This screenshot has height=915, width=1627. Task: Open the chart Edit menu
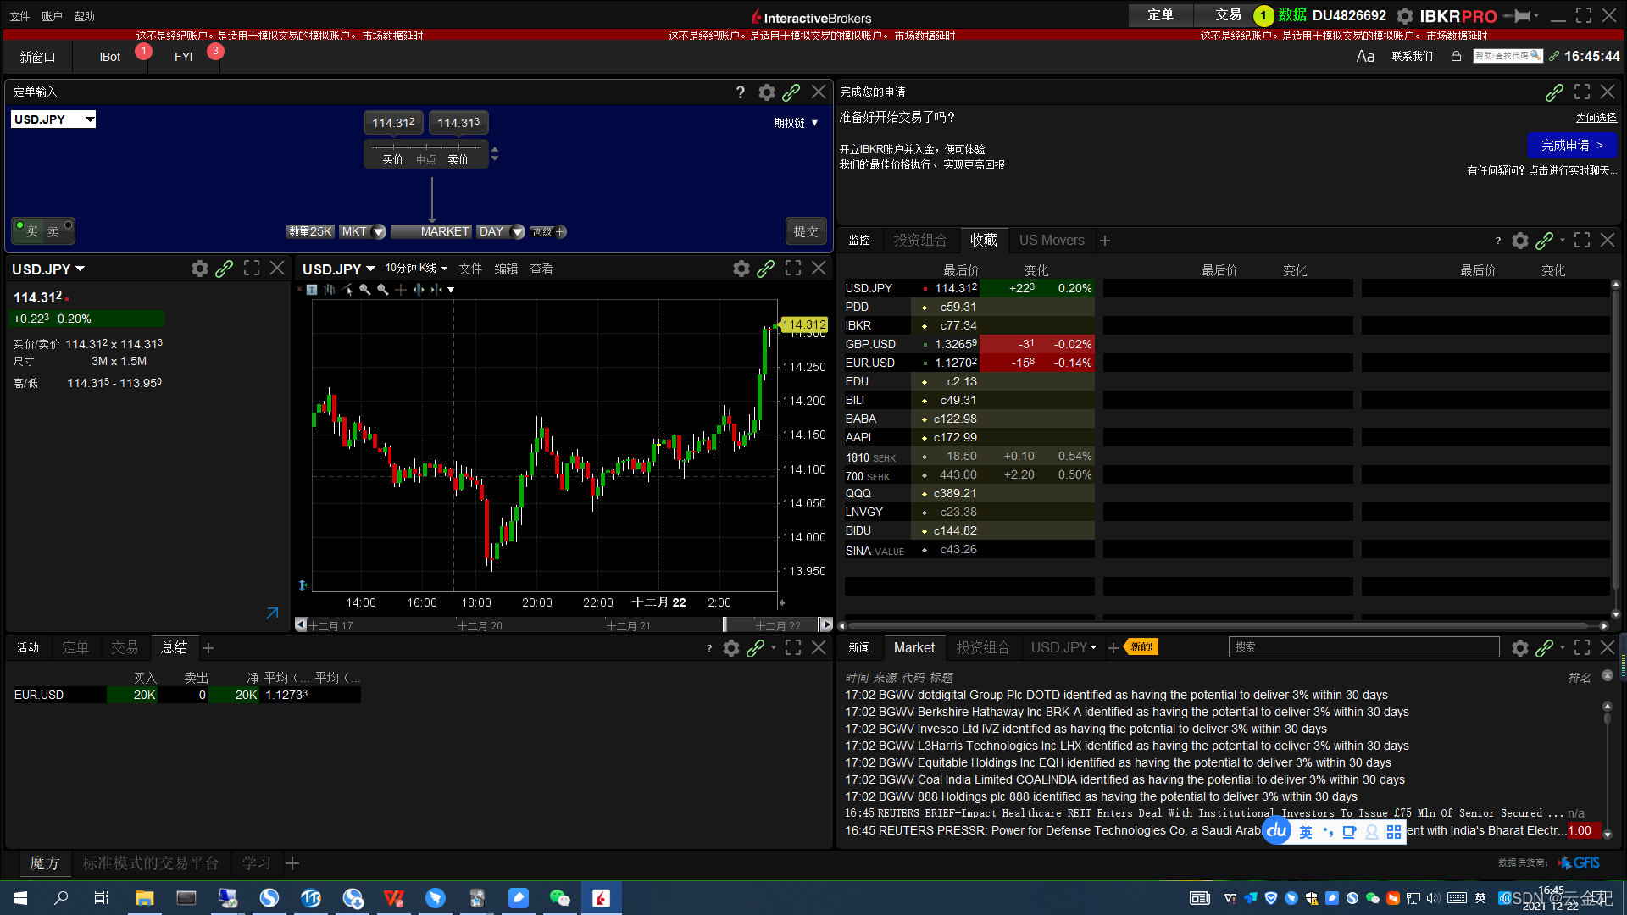pos(506,269)
